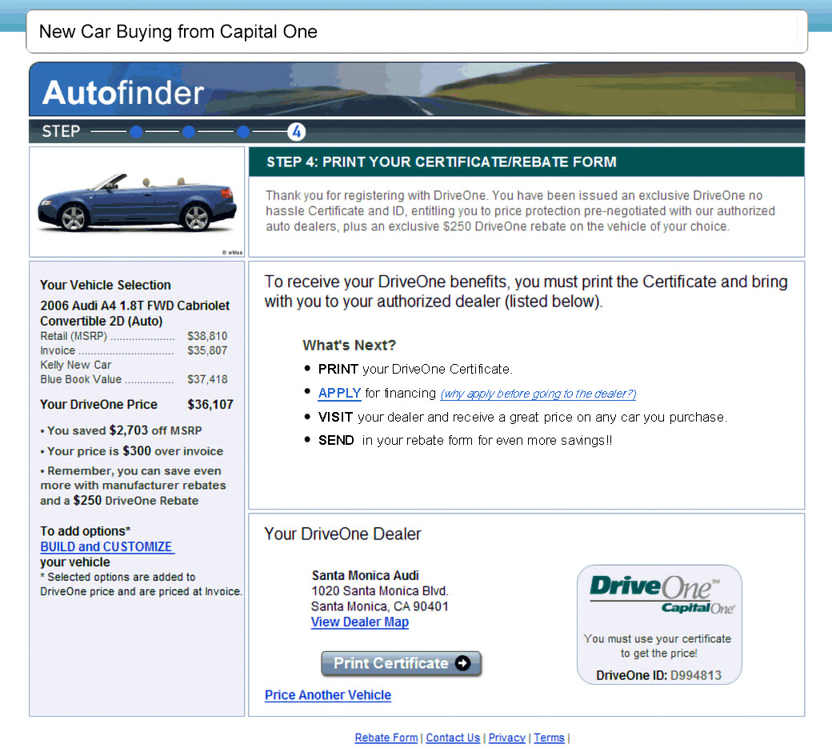This screenshot has height=756, width=832.
Task: Click the 'Santa Monica, CA 90401' line
Action: [x=380, y=606]
